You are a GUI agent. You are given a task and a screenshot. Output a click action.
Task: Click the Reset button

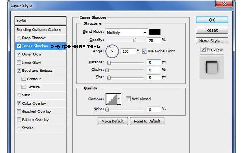click(x=212, y=30)
